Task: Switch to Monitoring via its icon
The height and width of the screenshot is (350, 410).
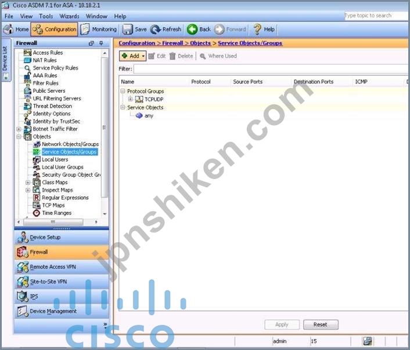Action: 85,29
